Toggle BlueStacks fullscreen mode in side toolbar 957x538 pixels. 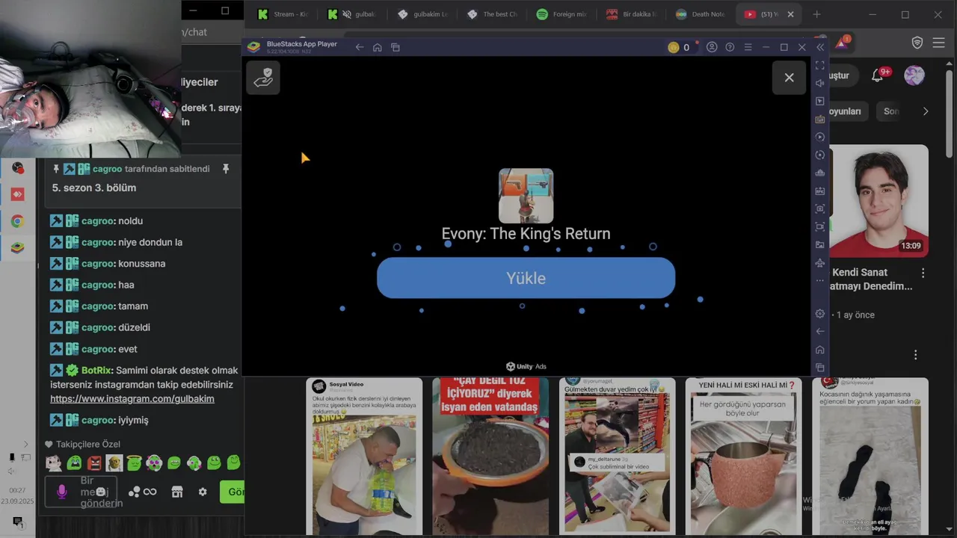pyautogui.click(x=820, y=66)
